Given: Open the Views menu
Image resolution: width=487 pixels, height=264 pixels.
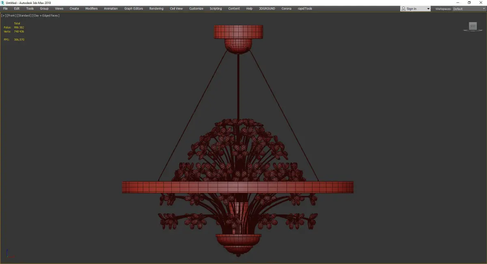Looking at the screenshot, I should [59, 9].
